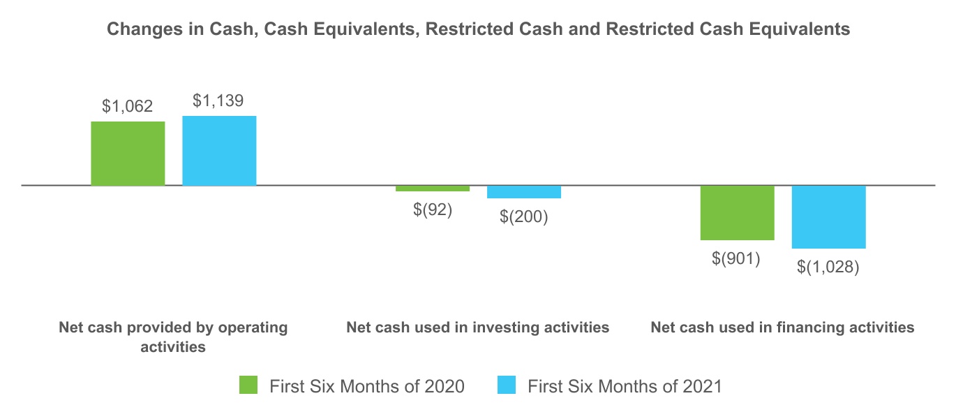Select the blue operating activities bar for 2021
956x419 pixels.
[x=219, y=151]
